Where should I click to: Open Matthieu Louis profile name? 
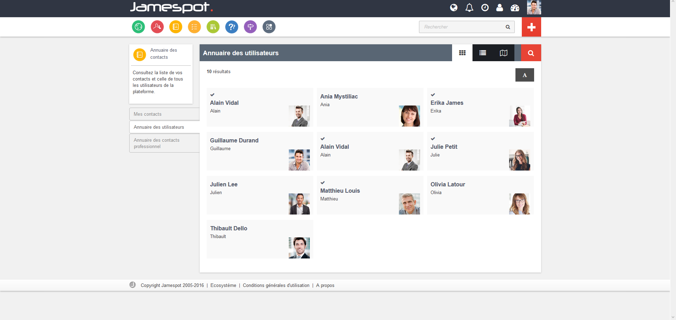coord(340,191)
